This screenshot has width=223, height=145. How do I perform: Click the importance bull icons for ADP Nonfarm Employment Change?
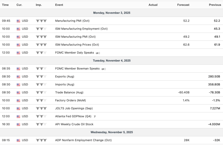click(x=41, y=140)
